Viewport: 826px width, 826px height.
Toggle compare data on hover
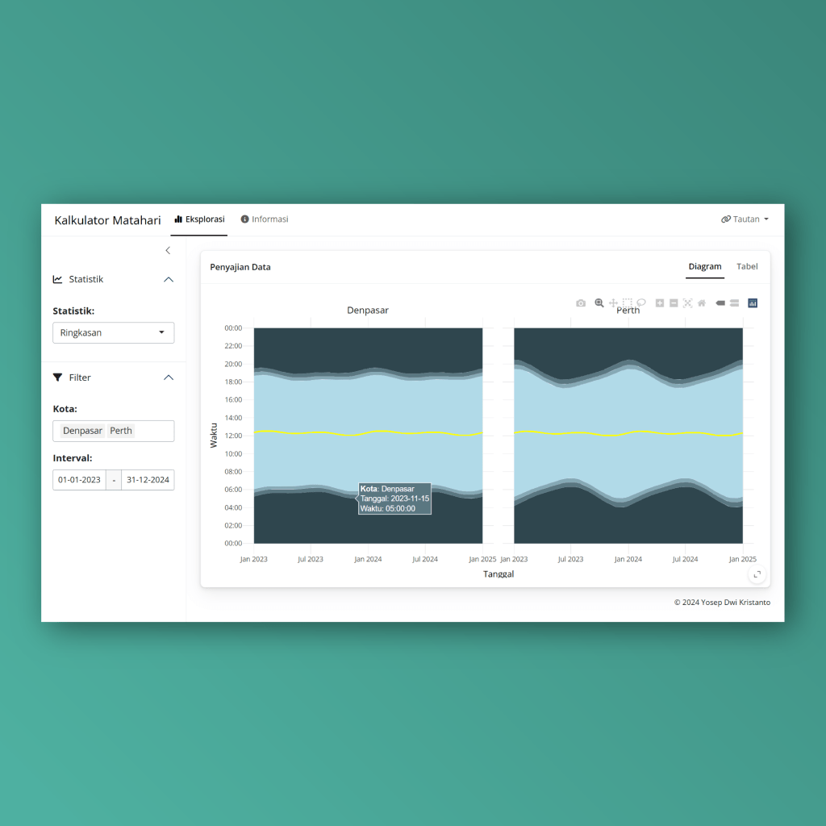tap(734, 303)
